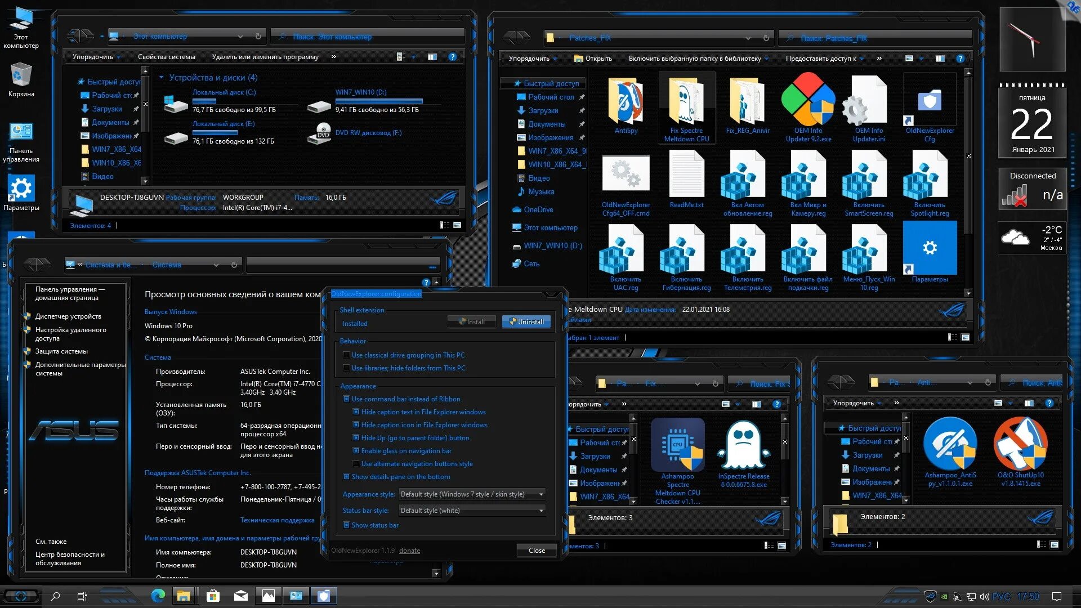Click Включить выбранную папку в библиотеку
Screen dimensions: 1081x608
[698, 59]
